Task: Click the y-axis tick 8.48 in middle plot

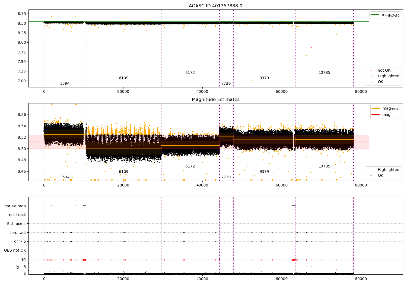Action: pyautogui.click(x=21, y=160)
